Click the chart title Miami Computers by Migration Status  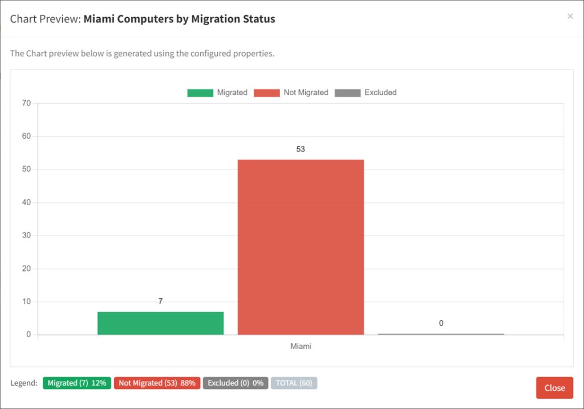(x=179, y=18)
